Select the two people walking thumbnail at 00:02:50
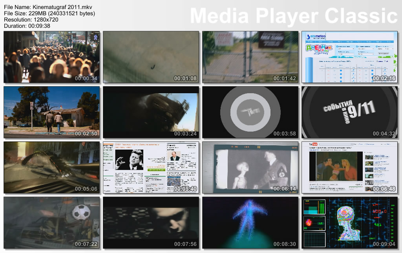402x253 pixels. pos(51,112)
